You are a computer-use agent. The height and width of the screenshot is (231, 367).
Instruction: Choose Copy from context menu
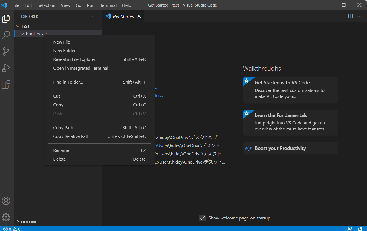pyautogui.click(x=99, y=105)
